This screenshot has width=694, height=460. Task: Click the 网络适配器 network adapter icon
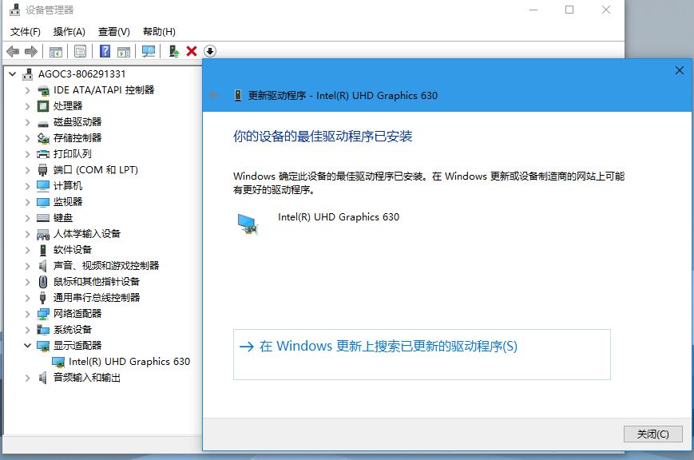(x=43, y=314)
